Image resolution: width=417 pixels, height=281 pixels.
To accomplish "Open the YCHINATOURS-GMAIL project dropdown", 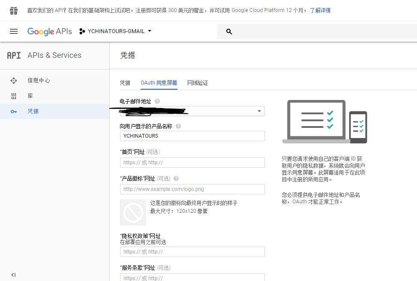I will [x=115, y=31].
